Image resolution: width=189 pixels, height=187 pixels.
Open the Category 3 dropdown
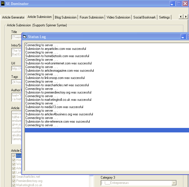(174, 183)
